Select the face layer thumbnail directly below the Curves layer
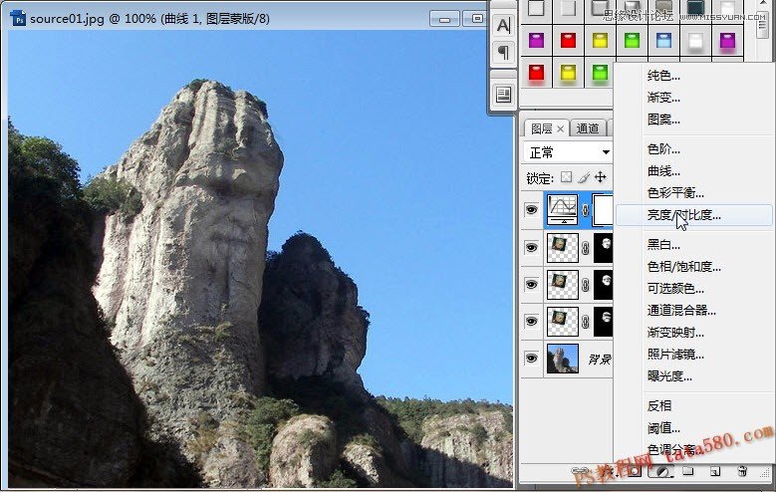776x492 pixels. (x=562, y=247)
